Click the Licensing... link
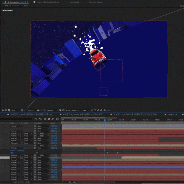This screenshot has width=184, height=184. [x=21, y=151]
